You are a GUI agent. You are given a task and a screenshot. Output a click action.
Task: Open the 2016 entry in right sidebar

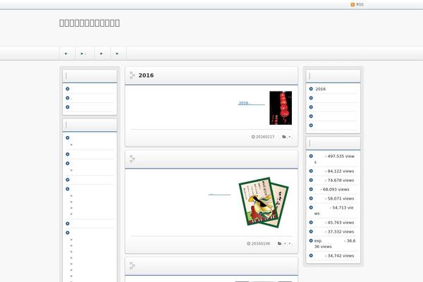(x=321, y=90)
